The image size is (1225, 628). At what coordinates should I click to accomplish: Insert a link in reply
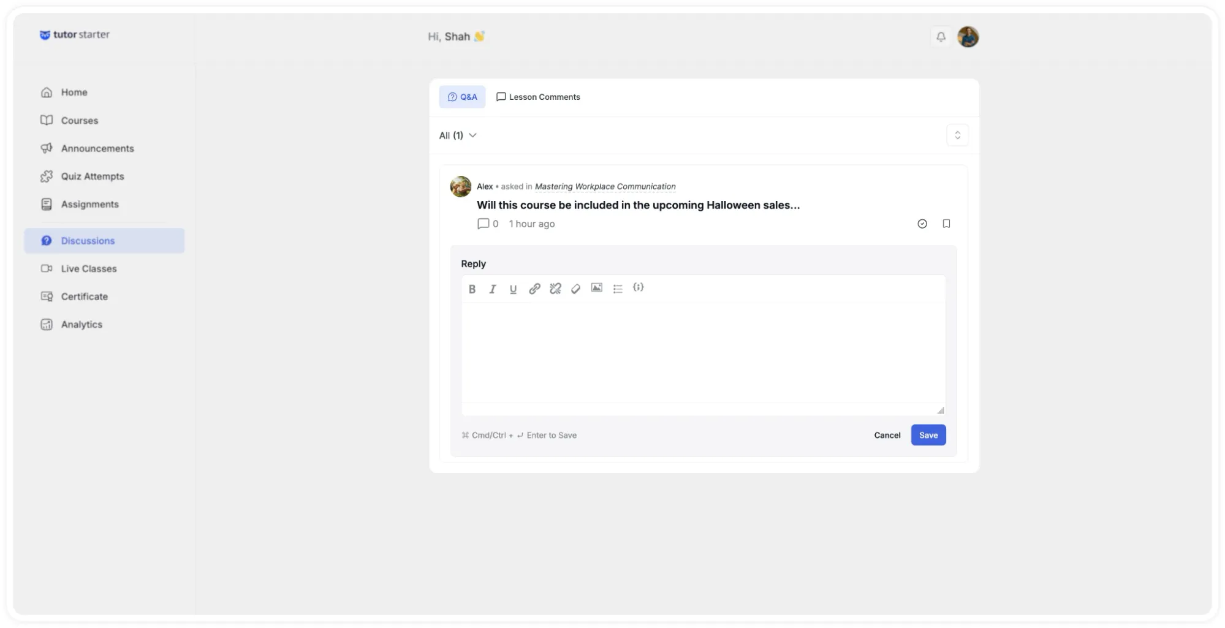(534, 289)
